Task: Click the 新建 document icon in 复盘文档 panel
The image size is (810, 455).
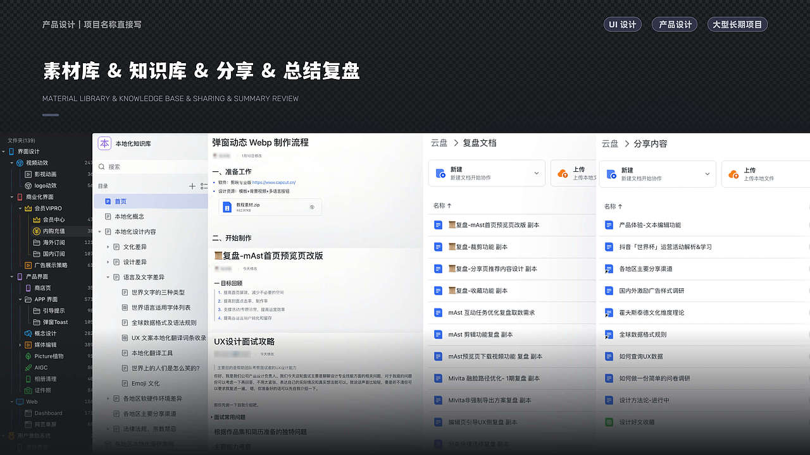Action: coord(440,174)
